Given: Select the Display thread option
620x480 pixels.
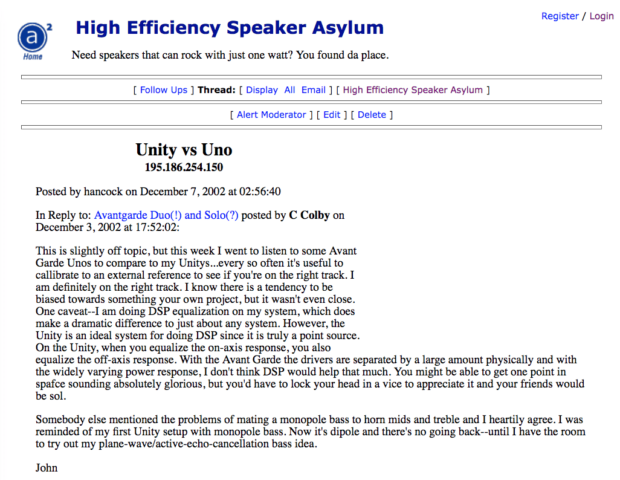Looking at the screenshot, I should point(262,90).
